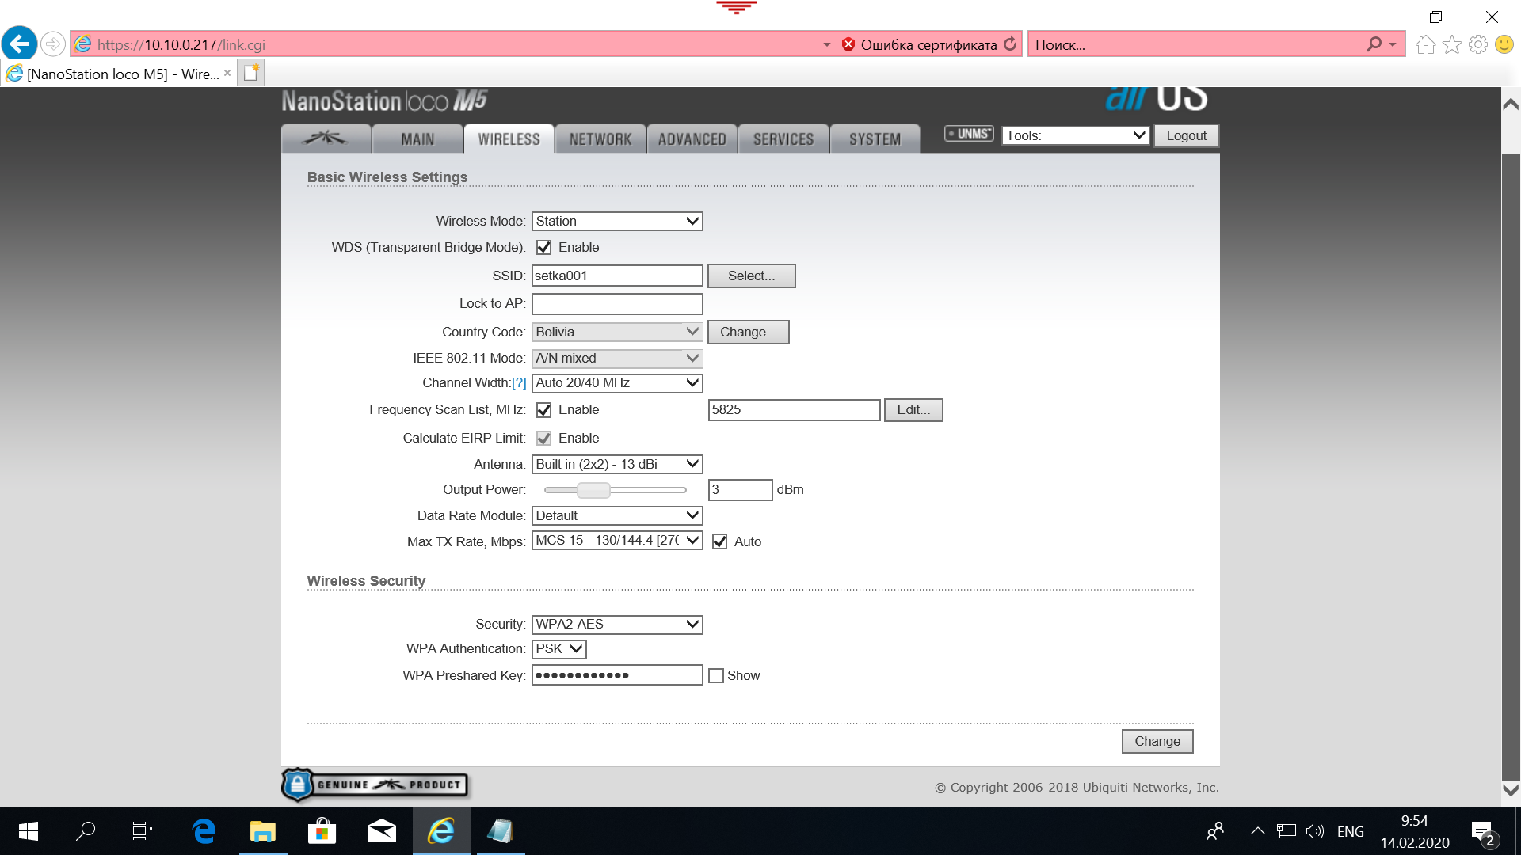Open network icon in system tray
The height and width of the screenshot is (855, 1521).
pyautogui.click(x=1287, y=831)
